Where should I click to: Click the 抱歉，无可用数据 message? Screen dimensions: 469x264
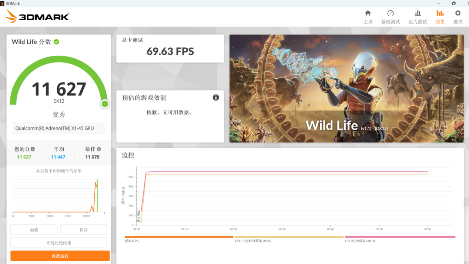tap(170, 112)
